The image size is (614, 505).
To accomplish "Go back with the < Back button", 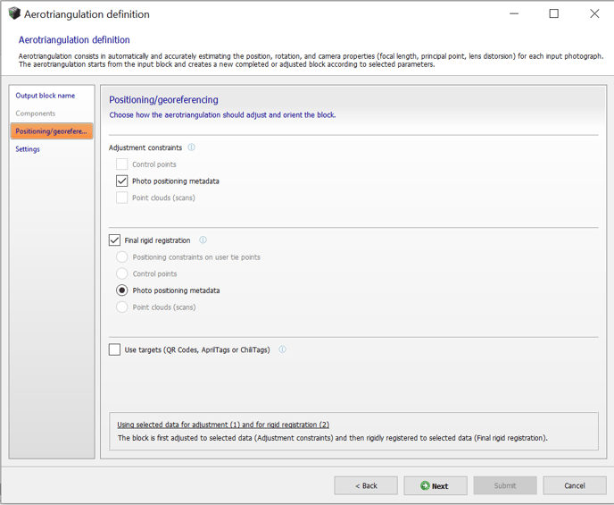I will 366,485.
